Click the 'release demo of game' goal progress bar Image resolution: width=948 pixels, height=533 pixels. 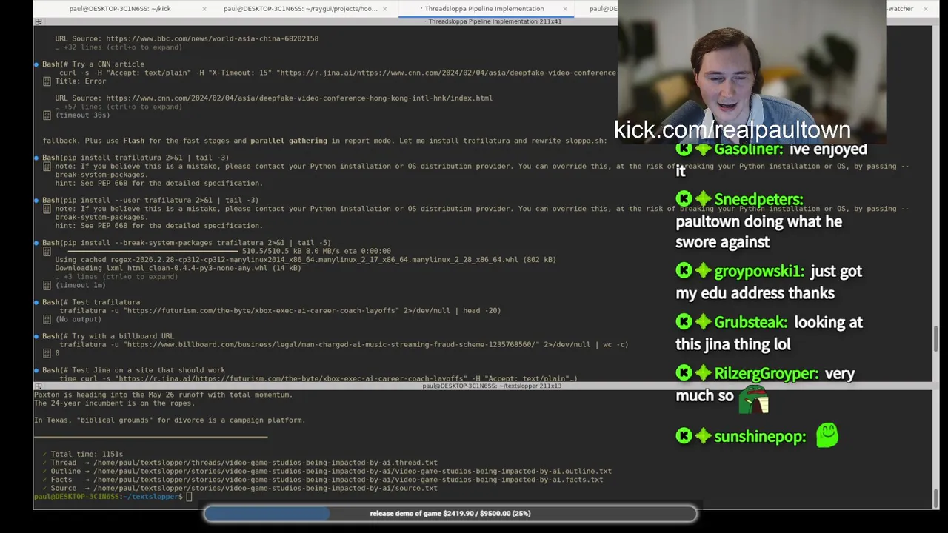point(450,514)
